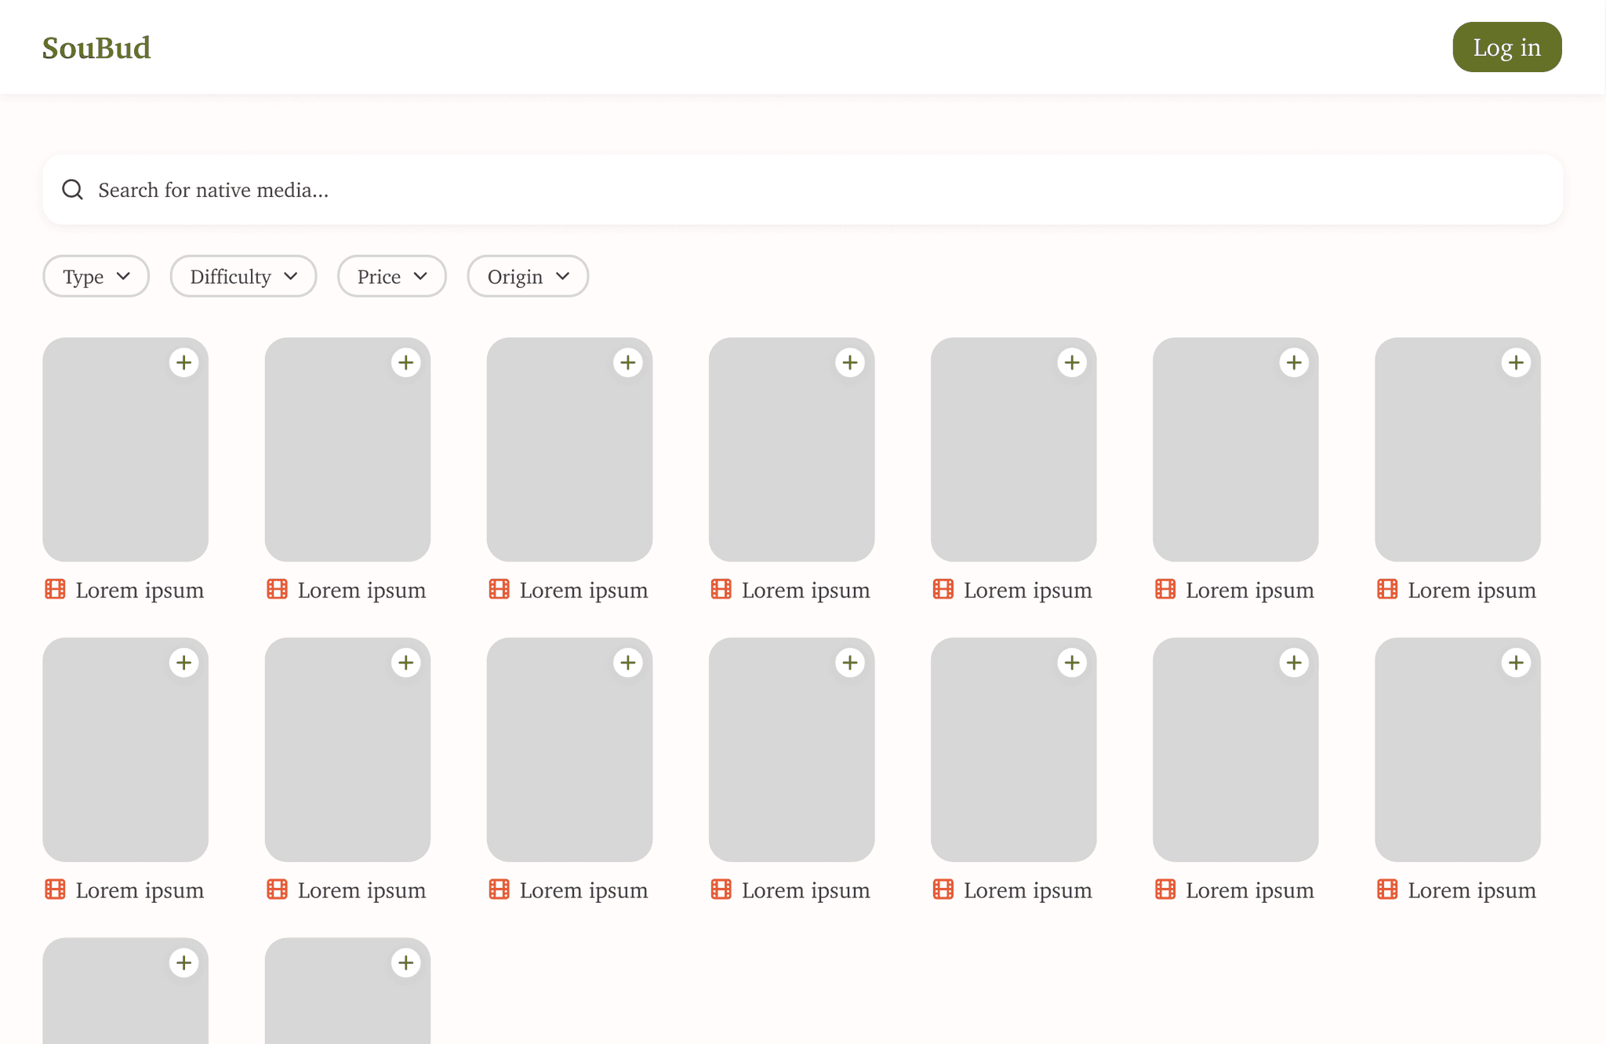Select the second card thumbnail in row one

click(347, 449)
